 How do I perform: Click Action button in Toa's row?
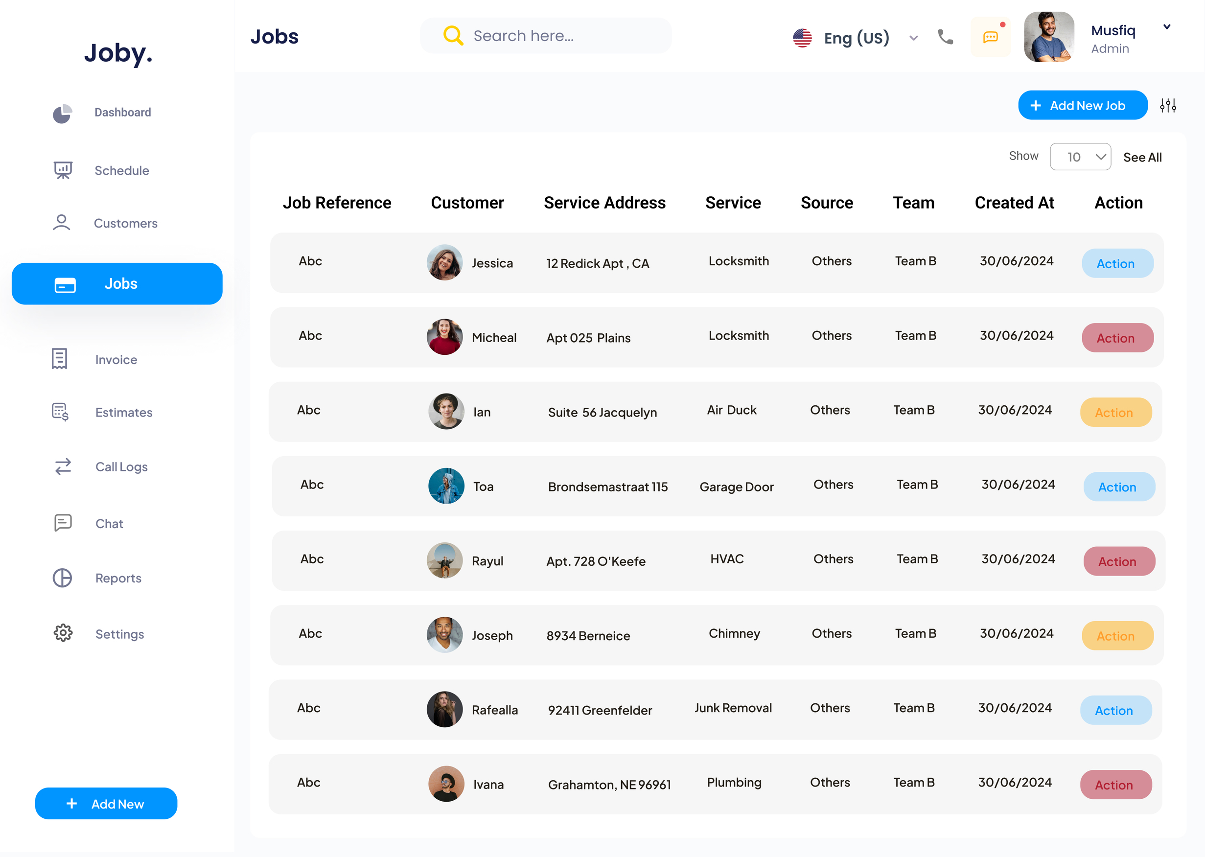tap(1119, 486)
